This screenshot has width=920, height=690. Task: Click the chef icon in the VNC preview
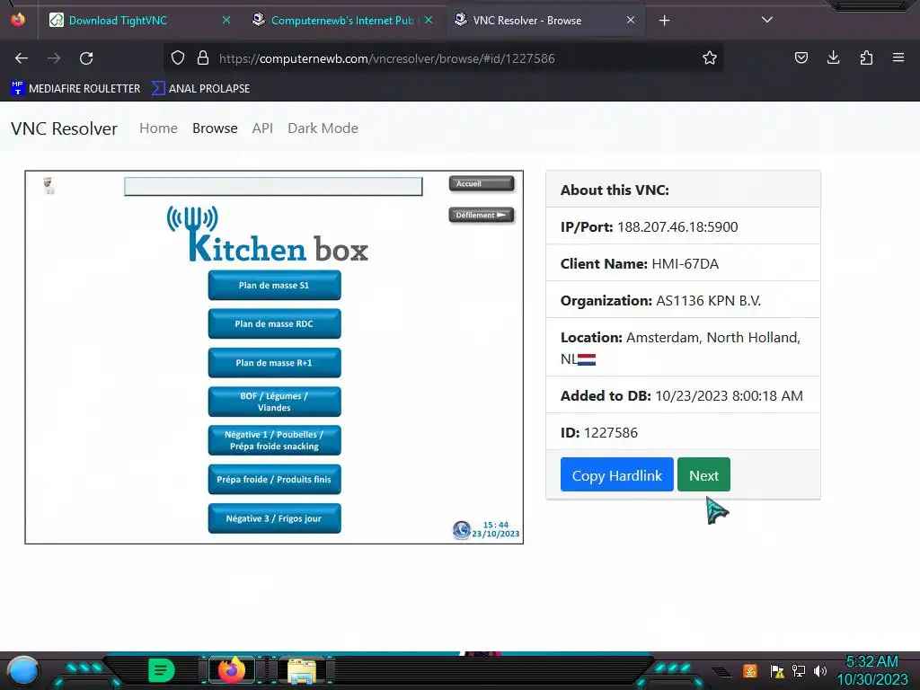(49, 185)
